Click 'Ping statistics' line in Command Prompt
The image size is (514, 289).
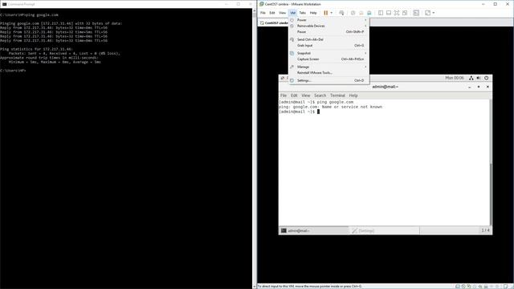(36, 49)
